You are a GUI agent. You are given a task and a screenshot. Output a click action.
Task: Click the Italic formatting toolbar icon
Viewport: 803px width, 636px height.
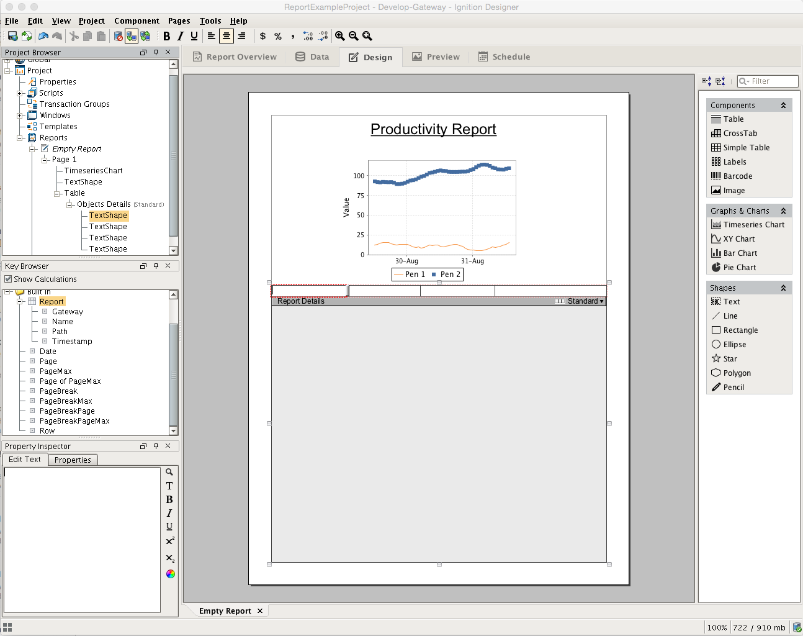tap(180, 36)
